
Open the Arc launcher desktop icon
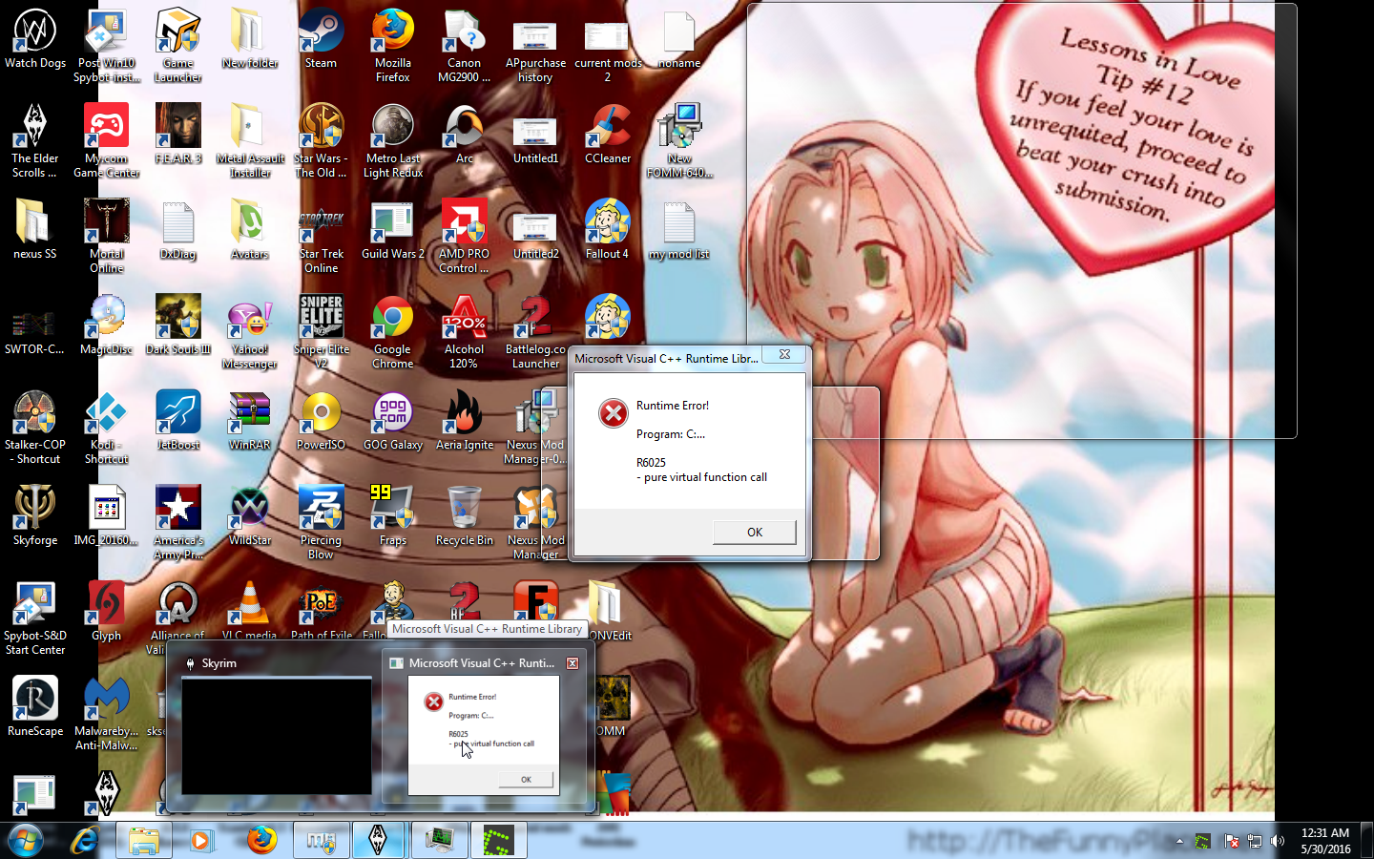(465, 135)
